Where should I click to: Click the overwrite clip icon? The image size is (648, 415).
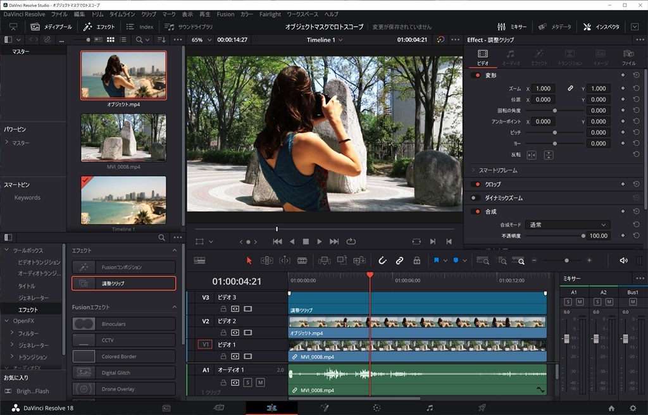342,261
